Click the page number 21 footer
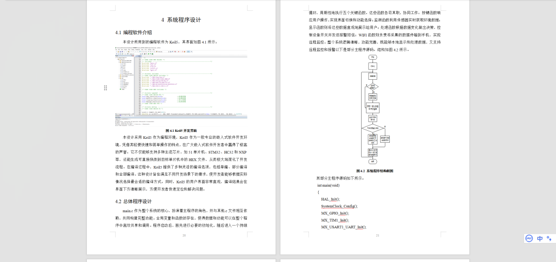556x262 pixels. (378, 235)
